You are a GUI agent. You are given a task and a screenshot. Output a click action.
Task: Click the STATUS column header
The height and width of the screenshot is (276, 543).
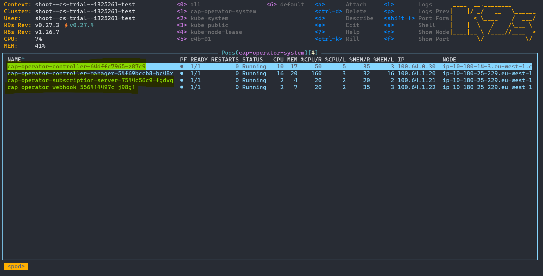pyautogui.click(x=253, y=59)
